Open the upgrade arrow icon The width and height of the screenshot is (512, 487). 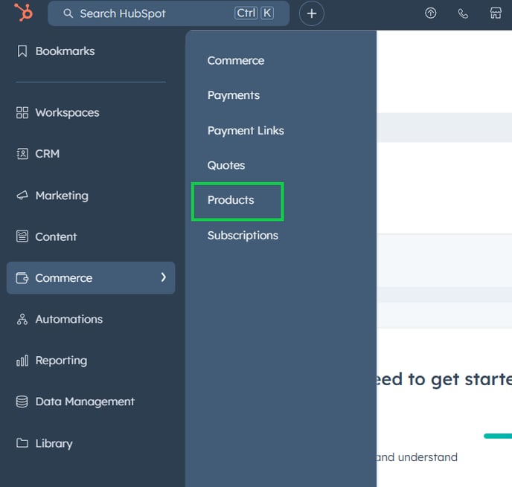(430, 13)
